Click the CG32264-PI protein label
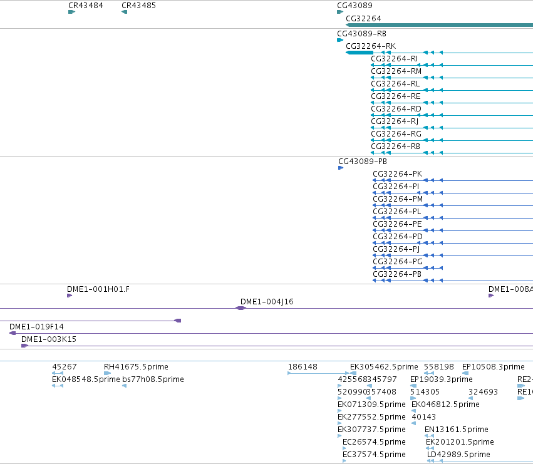This screenshot has width=533, height=464. [396, 186]
